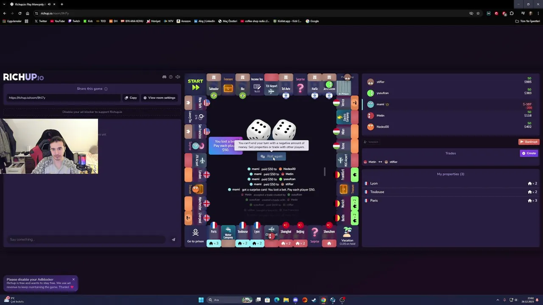Toggle game sound speaker icon
Image resolution: width=543 pixels, height=305 pixels.
click(178, 77)
